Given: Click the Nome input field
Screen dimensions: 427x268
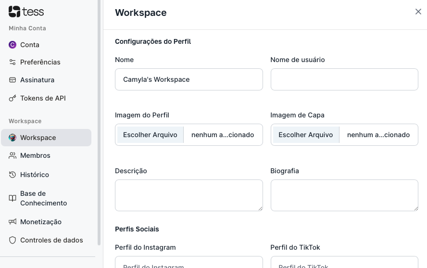Looking at the screenshot, I should click(x=188, y=79).
